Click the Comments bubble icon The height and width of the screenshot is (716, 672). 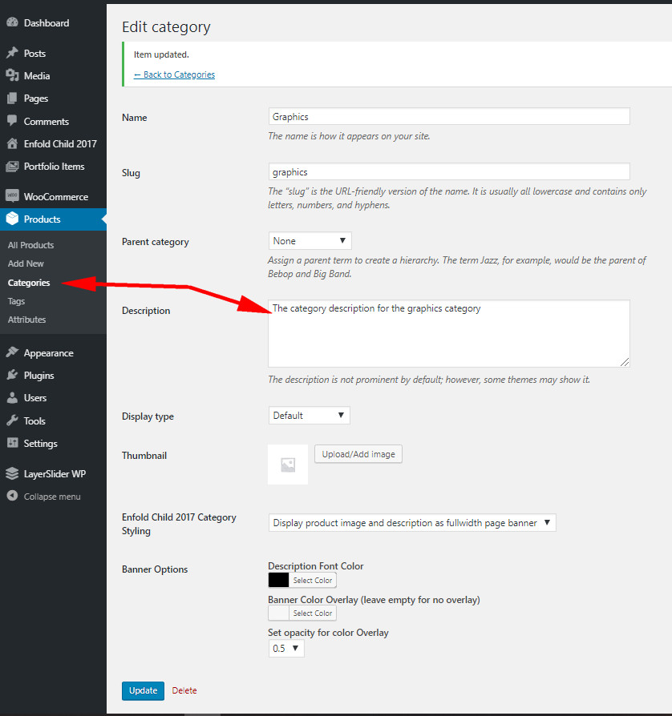[12, 121]
